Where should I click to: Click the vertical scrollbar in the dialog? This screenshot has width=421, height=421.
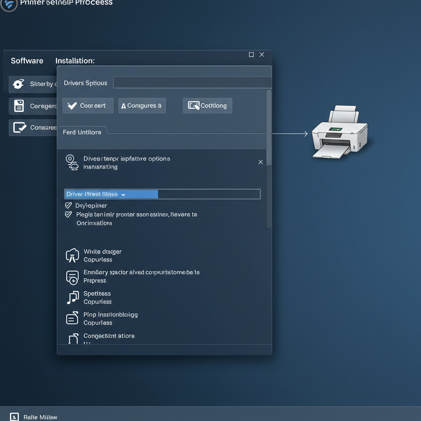[269, 159]
